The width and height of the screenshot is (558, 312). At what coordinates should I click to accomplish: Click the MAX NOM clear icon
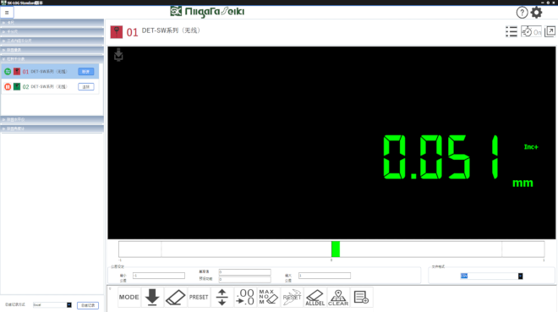pyautogui.click(x=268, y=297)
